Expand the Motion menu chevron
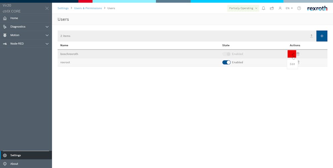Image resolution: width=333 pixels, height=168 pixels. tap(47, 35)
